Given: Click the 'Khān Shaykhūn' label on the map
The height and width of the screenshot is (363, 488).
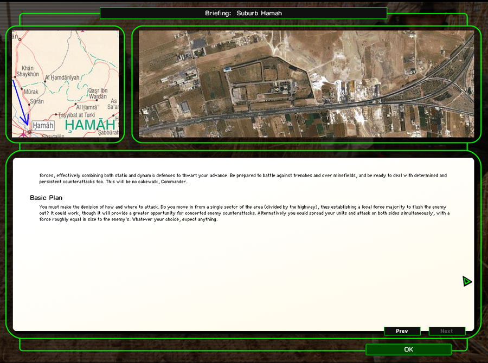Looking at the screenshot, I should click(x=28, y=71).
